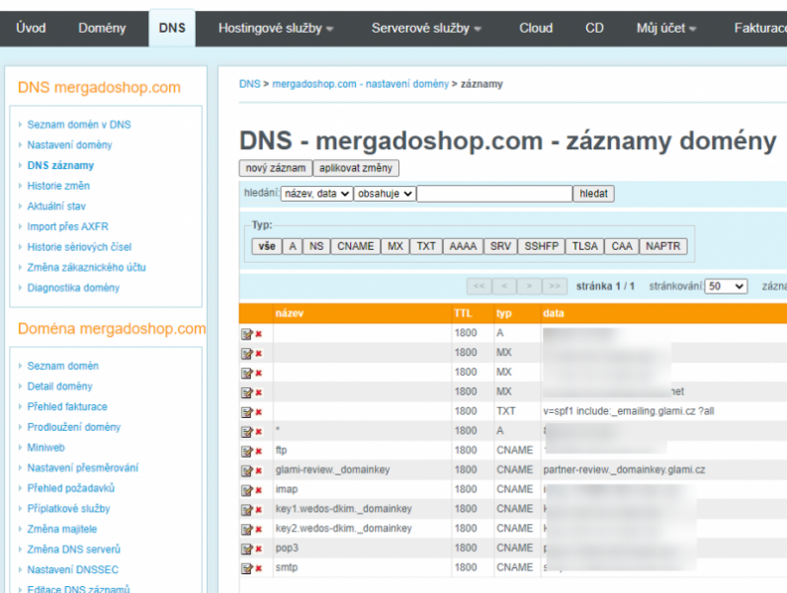Image resolution: width=787 pixels, height=593 pixels.
Task: Open the Cloud menu item
Action: [536, 28]
